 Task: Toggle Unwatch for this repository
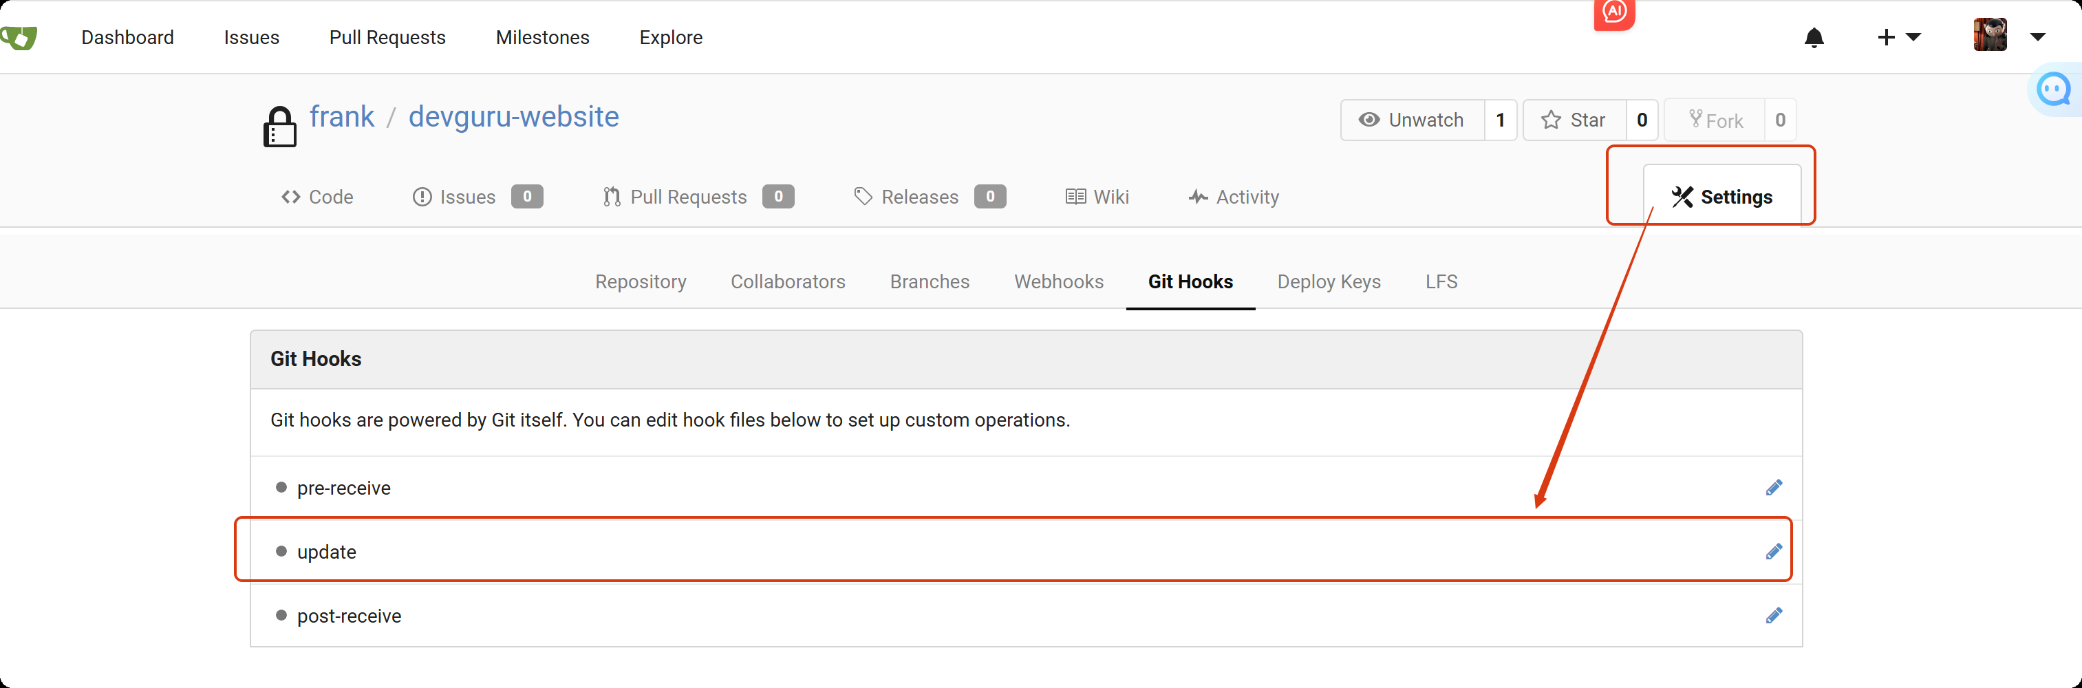tap(1412, 120)
